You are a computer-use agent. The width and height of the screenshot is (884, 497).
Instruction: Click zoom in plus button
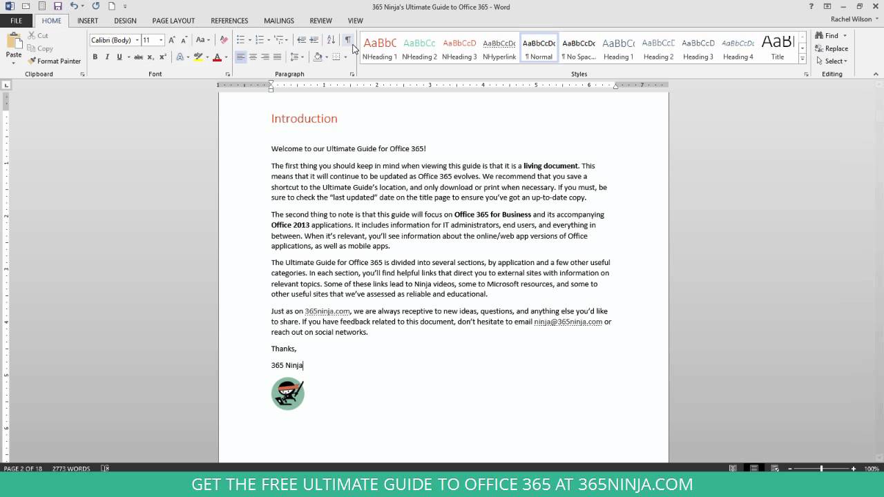pos(854,469)
